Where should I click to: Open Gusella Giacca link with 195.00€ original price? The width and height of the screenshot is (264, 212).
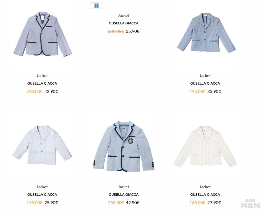(205, 83)
